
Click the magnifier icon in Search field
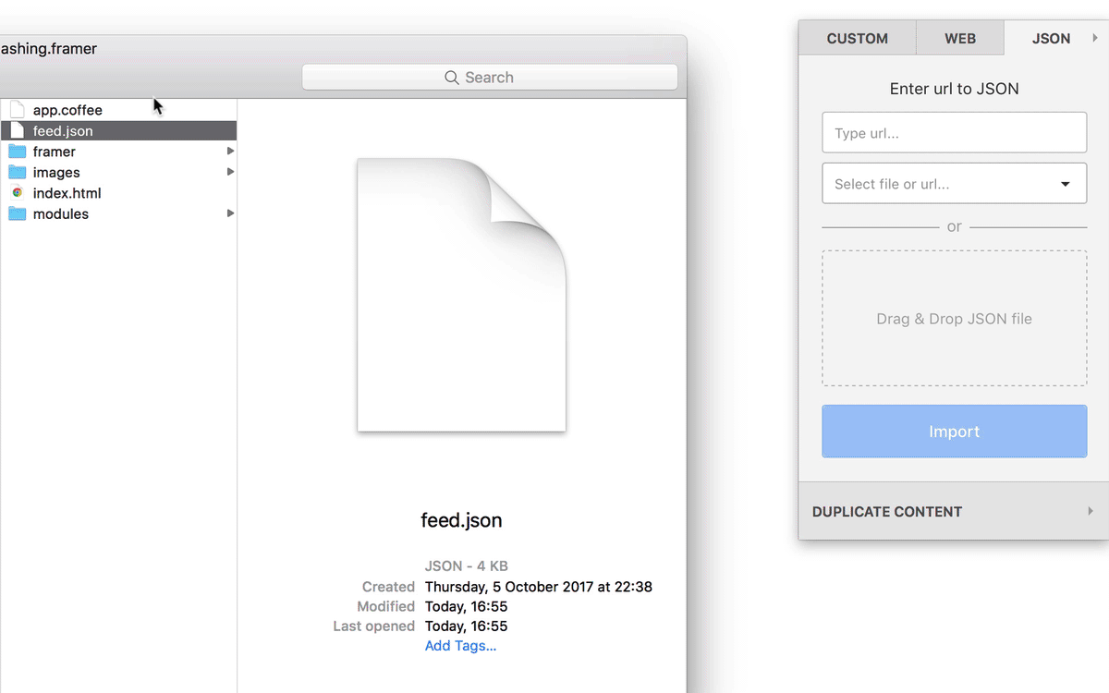point(452,78)
